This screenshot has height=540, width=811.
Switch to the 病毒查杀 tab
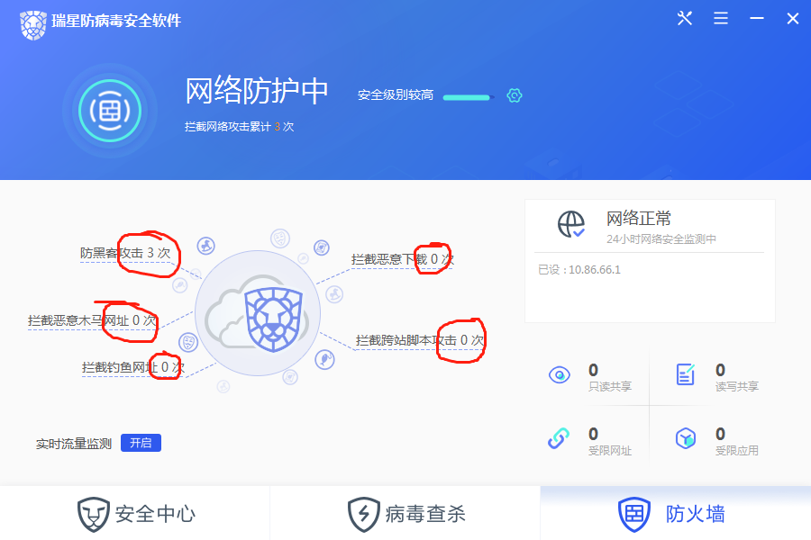[x=405, y=514]
